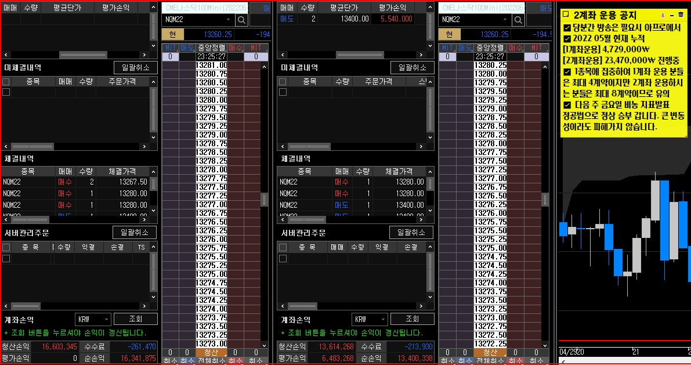Viewport: 691px width, 365px height.
Task: Click TS column header in left 서버관리주문
Action: (x=141, y=247)
